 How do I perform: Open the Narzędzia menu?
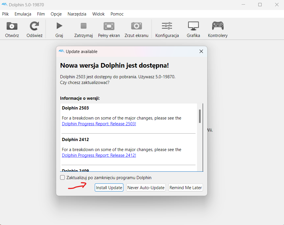[77, 14]
